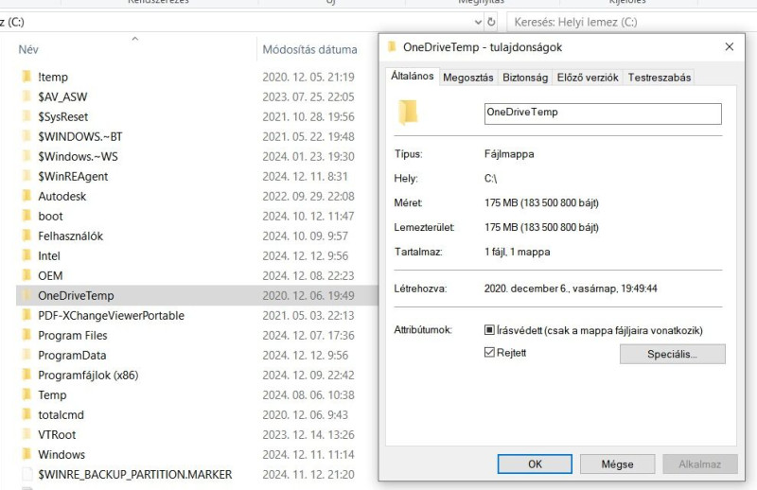
Task: Click the $WINDOWS.~BT folder icon
Action: pos(26,136)
